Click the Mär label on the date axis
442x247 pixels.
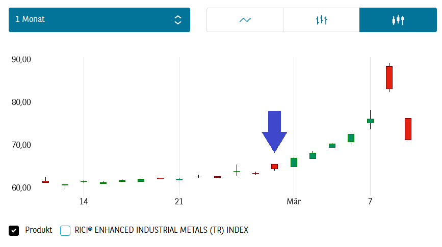pos(294,202)
